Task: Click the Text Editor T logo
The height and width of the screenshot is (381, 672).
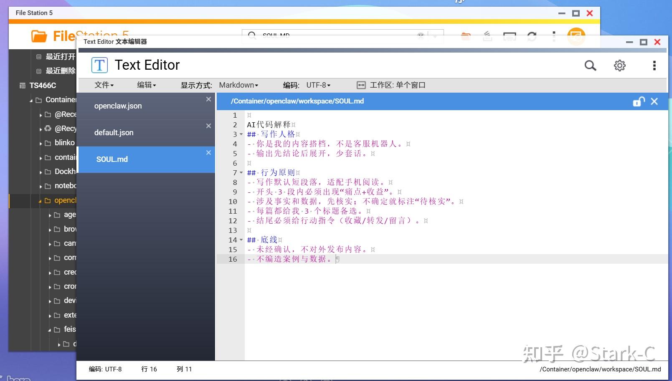Action: pyautogui.click(x=99, y=65)
